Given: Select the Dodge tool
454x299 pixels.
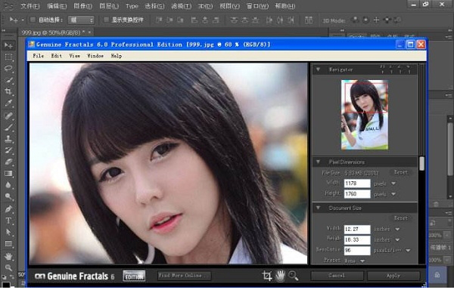Looking at the screenshot, I should coord(8,197).
